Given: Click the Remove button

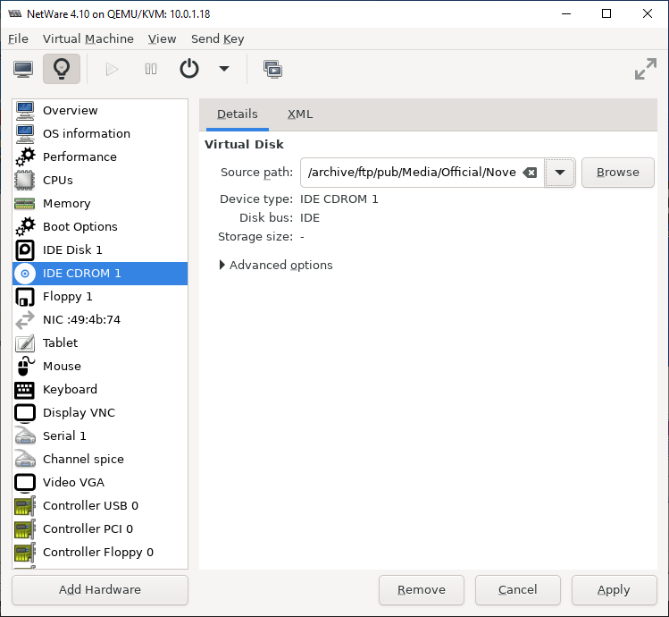Looking at the screenshot, I should [422, 590].
